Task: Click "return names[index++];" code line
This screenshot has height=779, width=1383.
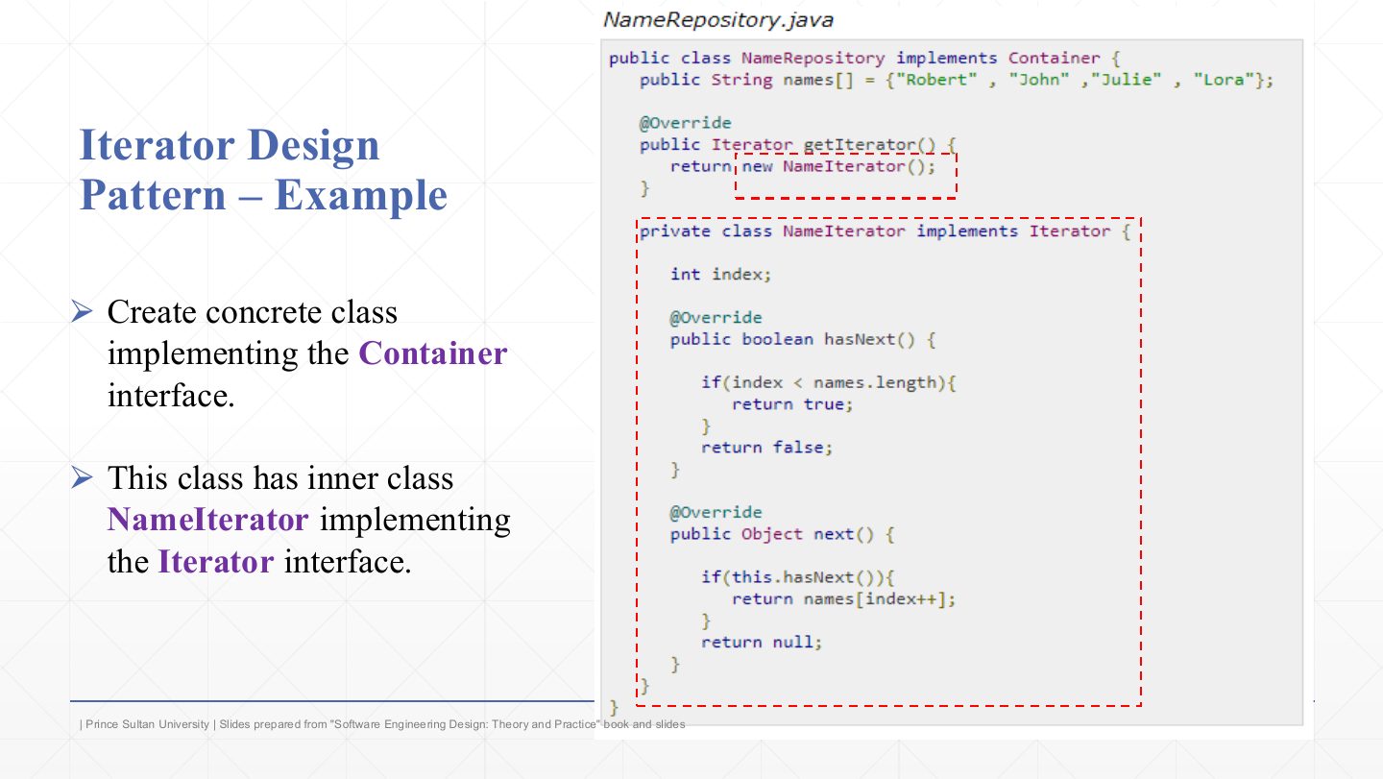Action: tap(844, 599)
